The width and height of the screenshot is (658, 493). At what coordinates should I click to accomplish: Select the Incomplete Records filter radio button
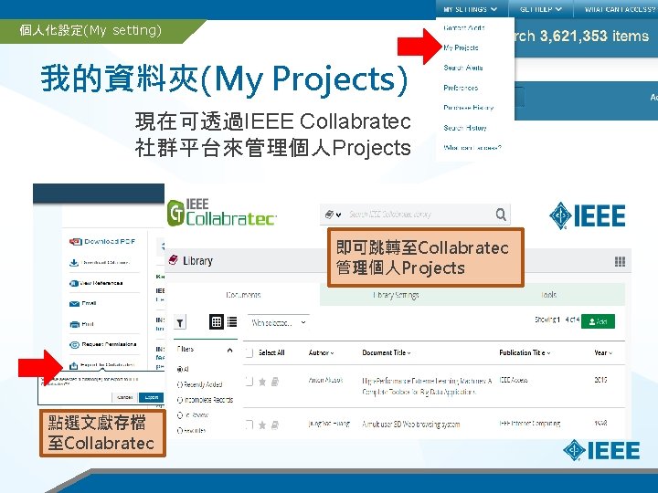click(180, 400)
